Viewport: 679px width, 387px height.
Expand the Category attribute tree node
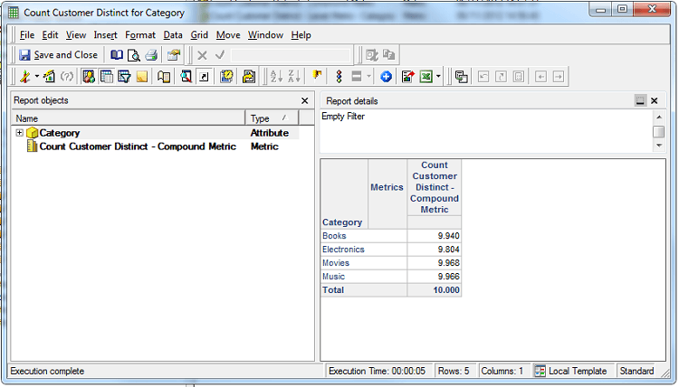20,133
